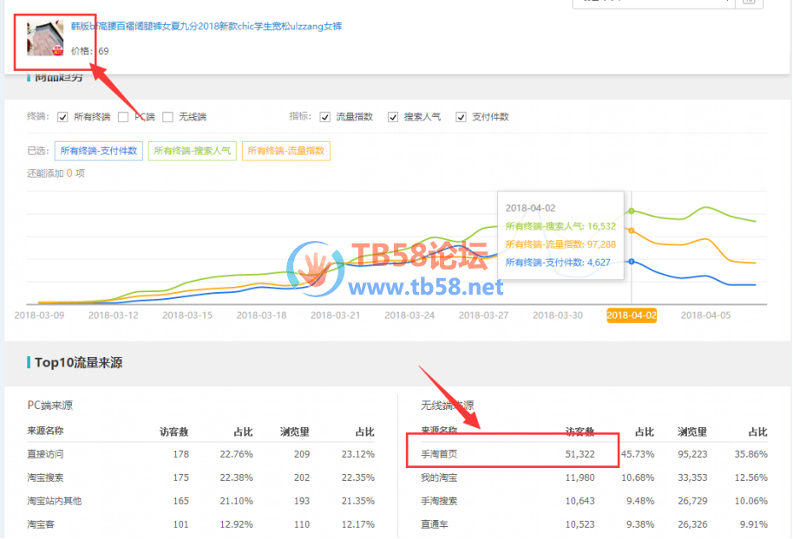Toggle the 流量指数 indicator checkbox
Image resolution: width=793 pixels, height=539 pixels.
tap(325, 117)
